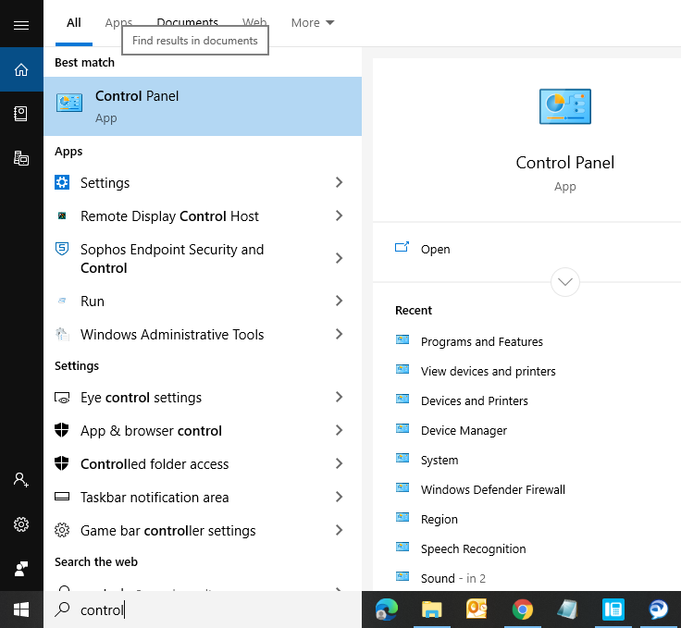Open the notepad-style app on taskbar

(x=567, y=610)
